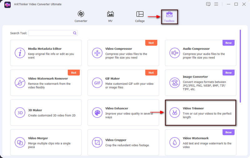Screen dimensions: 250x158
Task: Switch to the MV tab
Action: [110, 17]
